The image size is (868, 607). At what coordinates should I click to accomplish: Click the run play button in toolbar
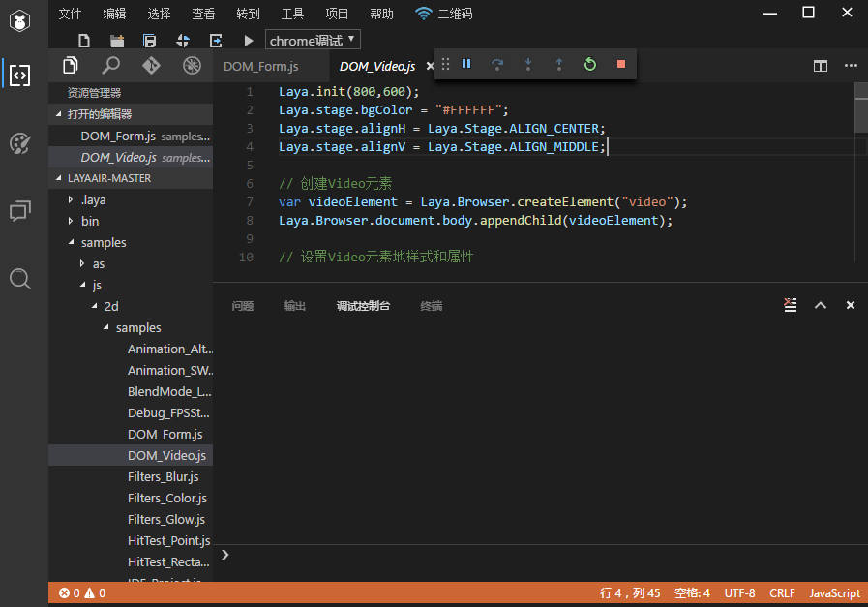tap(249, 41)
